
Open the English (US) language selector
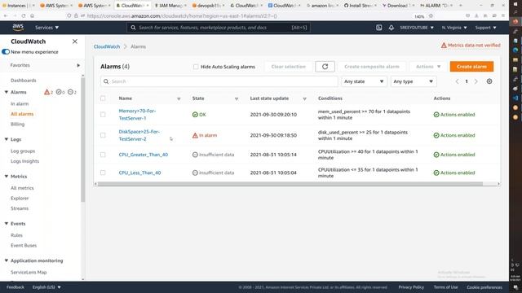46,287
